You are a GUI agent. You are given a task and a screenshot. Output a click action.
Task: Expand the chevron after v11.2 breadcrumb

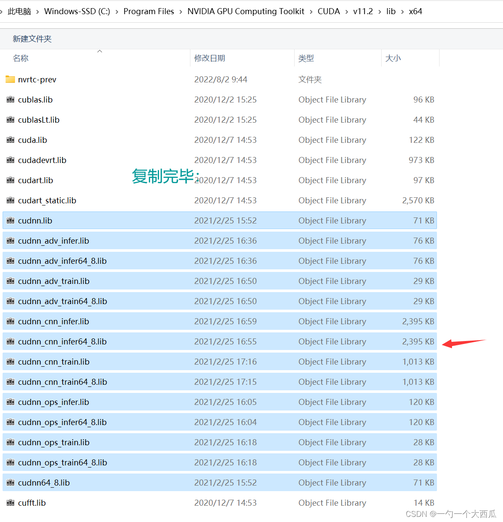(x=380, y=12)
